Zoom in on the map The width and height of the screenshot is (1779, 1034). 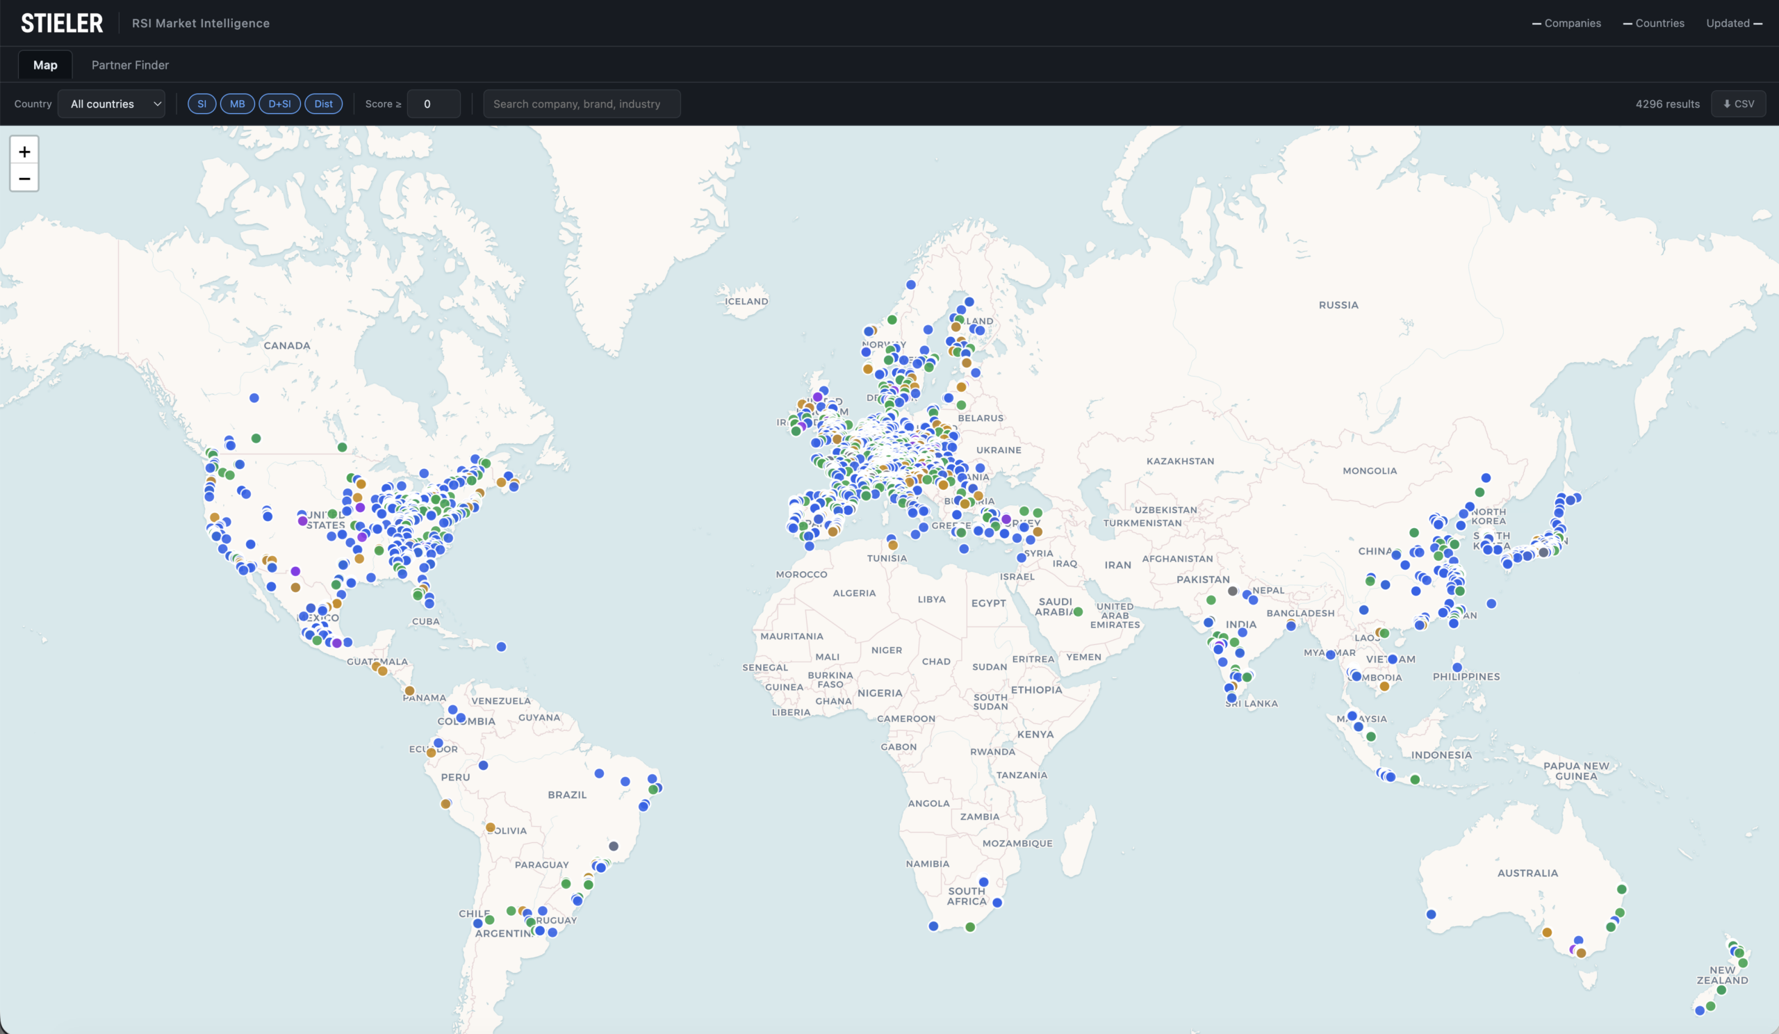tap(24, 151)
